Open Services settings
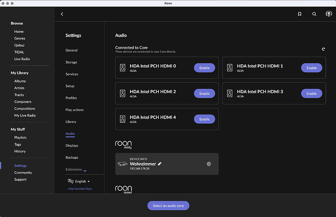336x217 pixels. tap(72, 74)
